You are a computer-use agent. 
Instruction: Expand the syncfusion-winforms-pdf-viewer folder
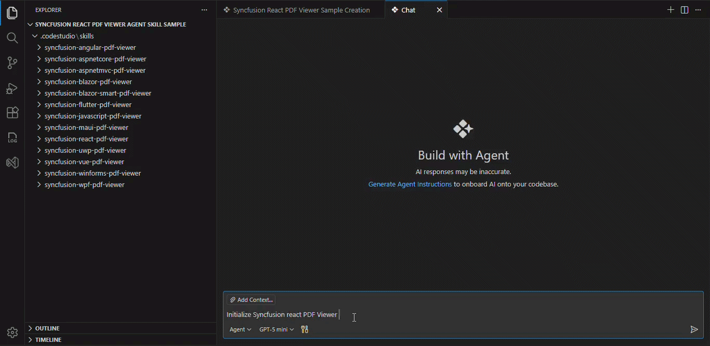[x=121, y=174]
